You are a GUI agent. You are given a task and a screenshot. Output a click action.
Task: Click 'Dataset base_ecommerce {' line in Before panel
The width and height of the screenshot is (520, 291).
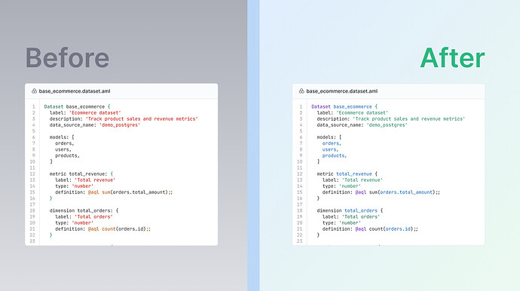coord(77,106)
